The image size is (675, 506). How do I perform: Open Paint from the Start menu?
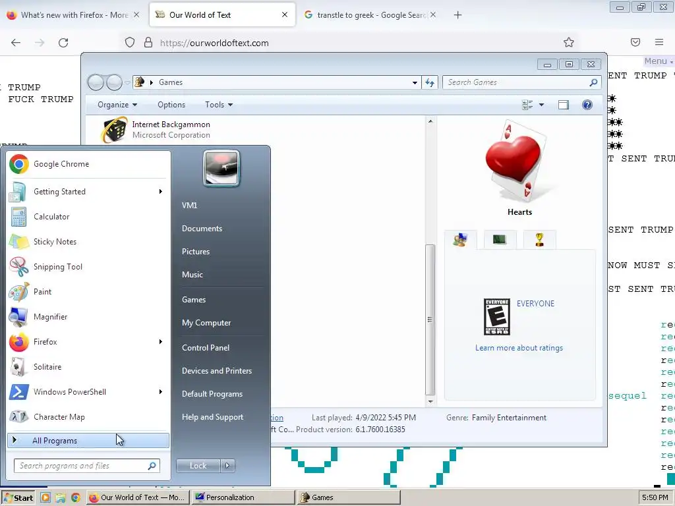88,291
